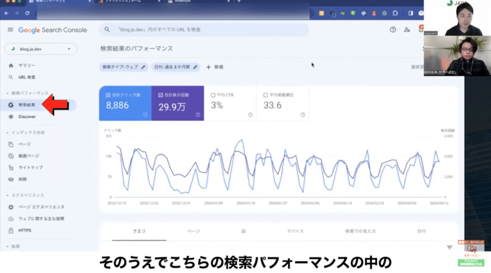Open URL 検査 in the sidebar
This screenshot has width=491, height=273.
(27, 77)
